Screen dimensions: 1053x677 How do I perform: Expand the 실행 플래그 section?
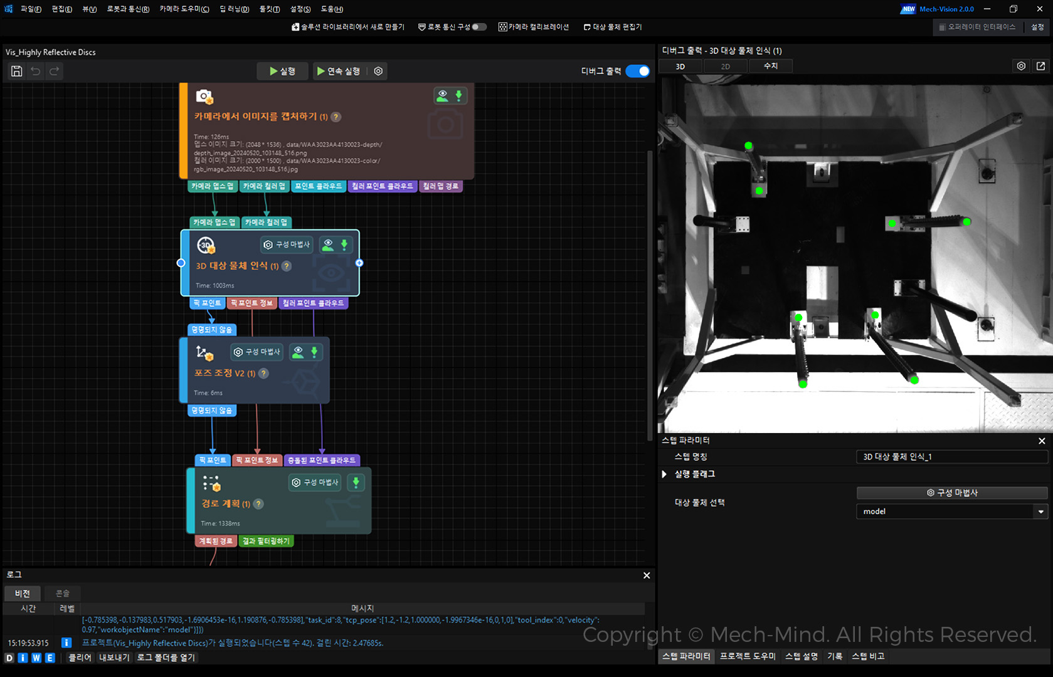664,474
